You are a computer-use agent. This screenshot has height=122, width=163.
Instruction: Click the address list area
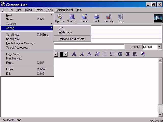[x=126, y=34]
